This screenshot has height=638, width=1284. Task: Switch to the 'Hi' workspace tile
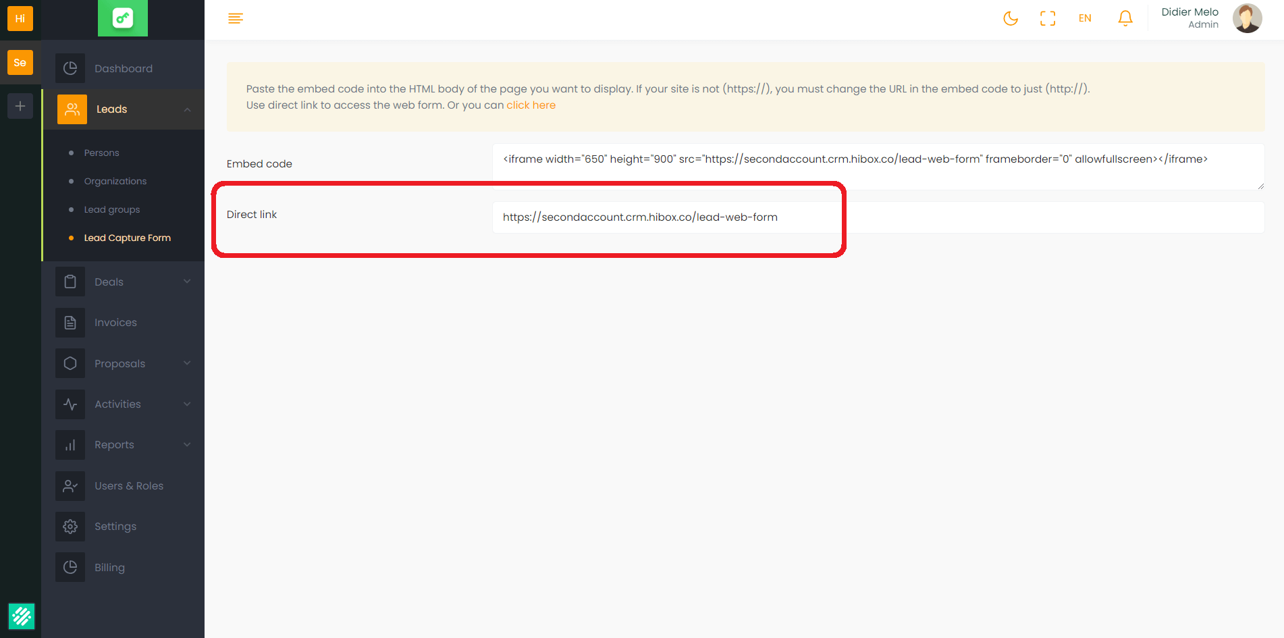coord(20,18)
